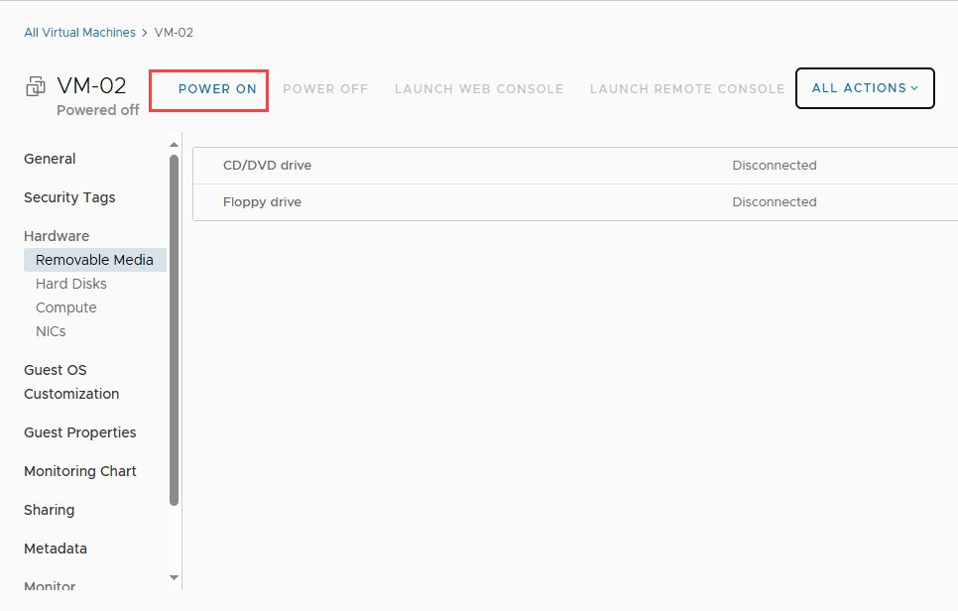958x611 pixels.
Task: Click the sidebar scroll up arrow
Action: click(175, 146)
